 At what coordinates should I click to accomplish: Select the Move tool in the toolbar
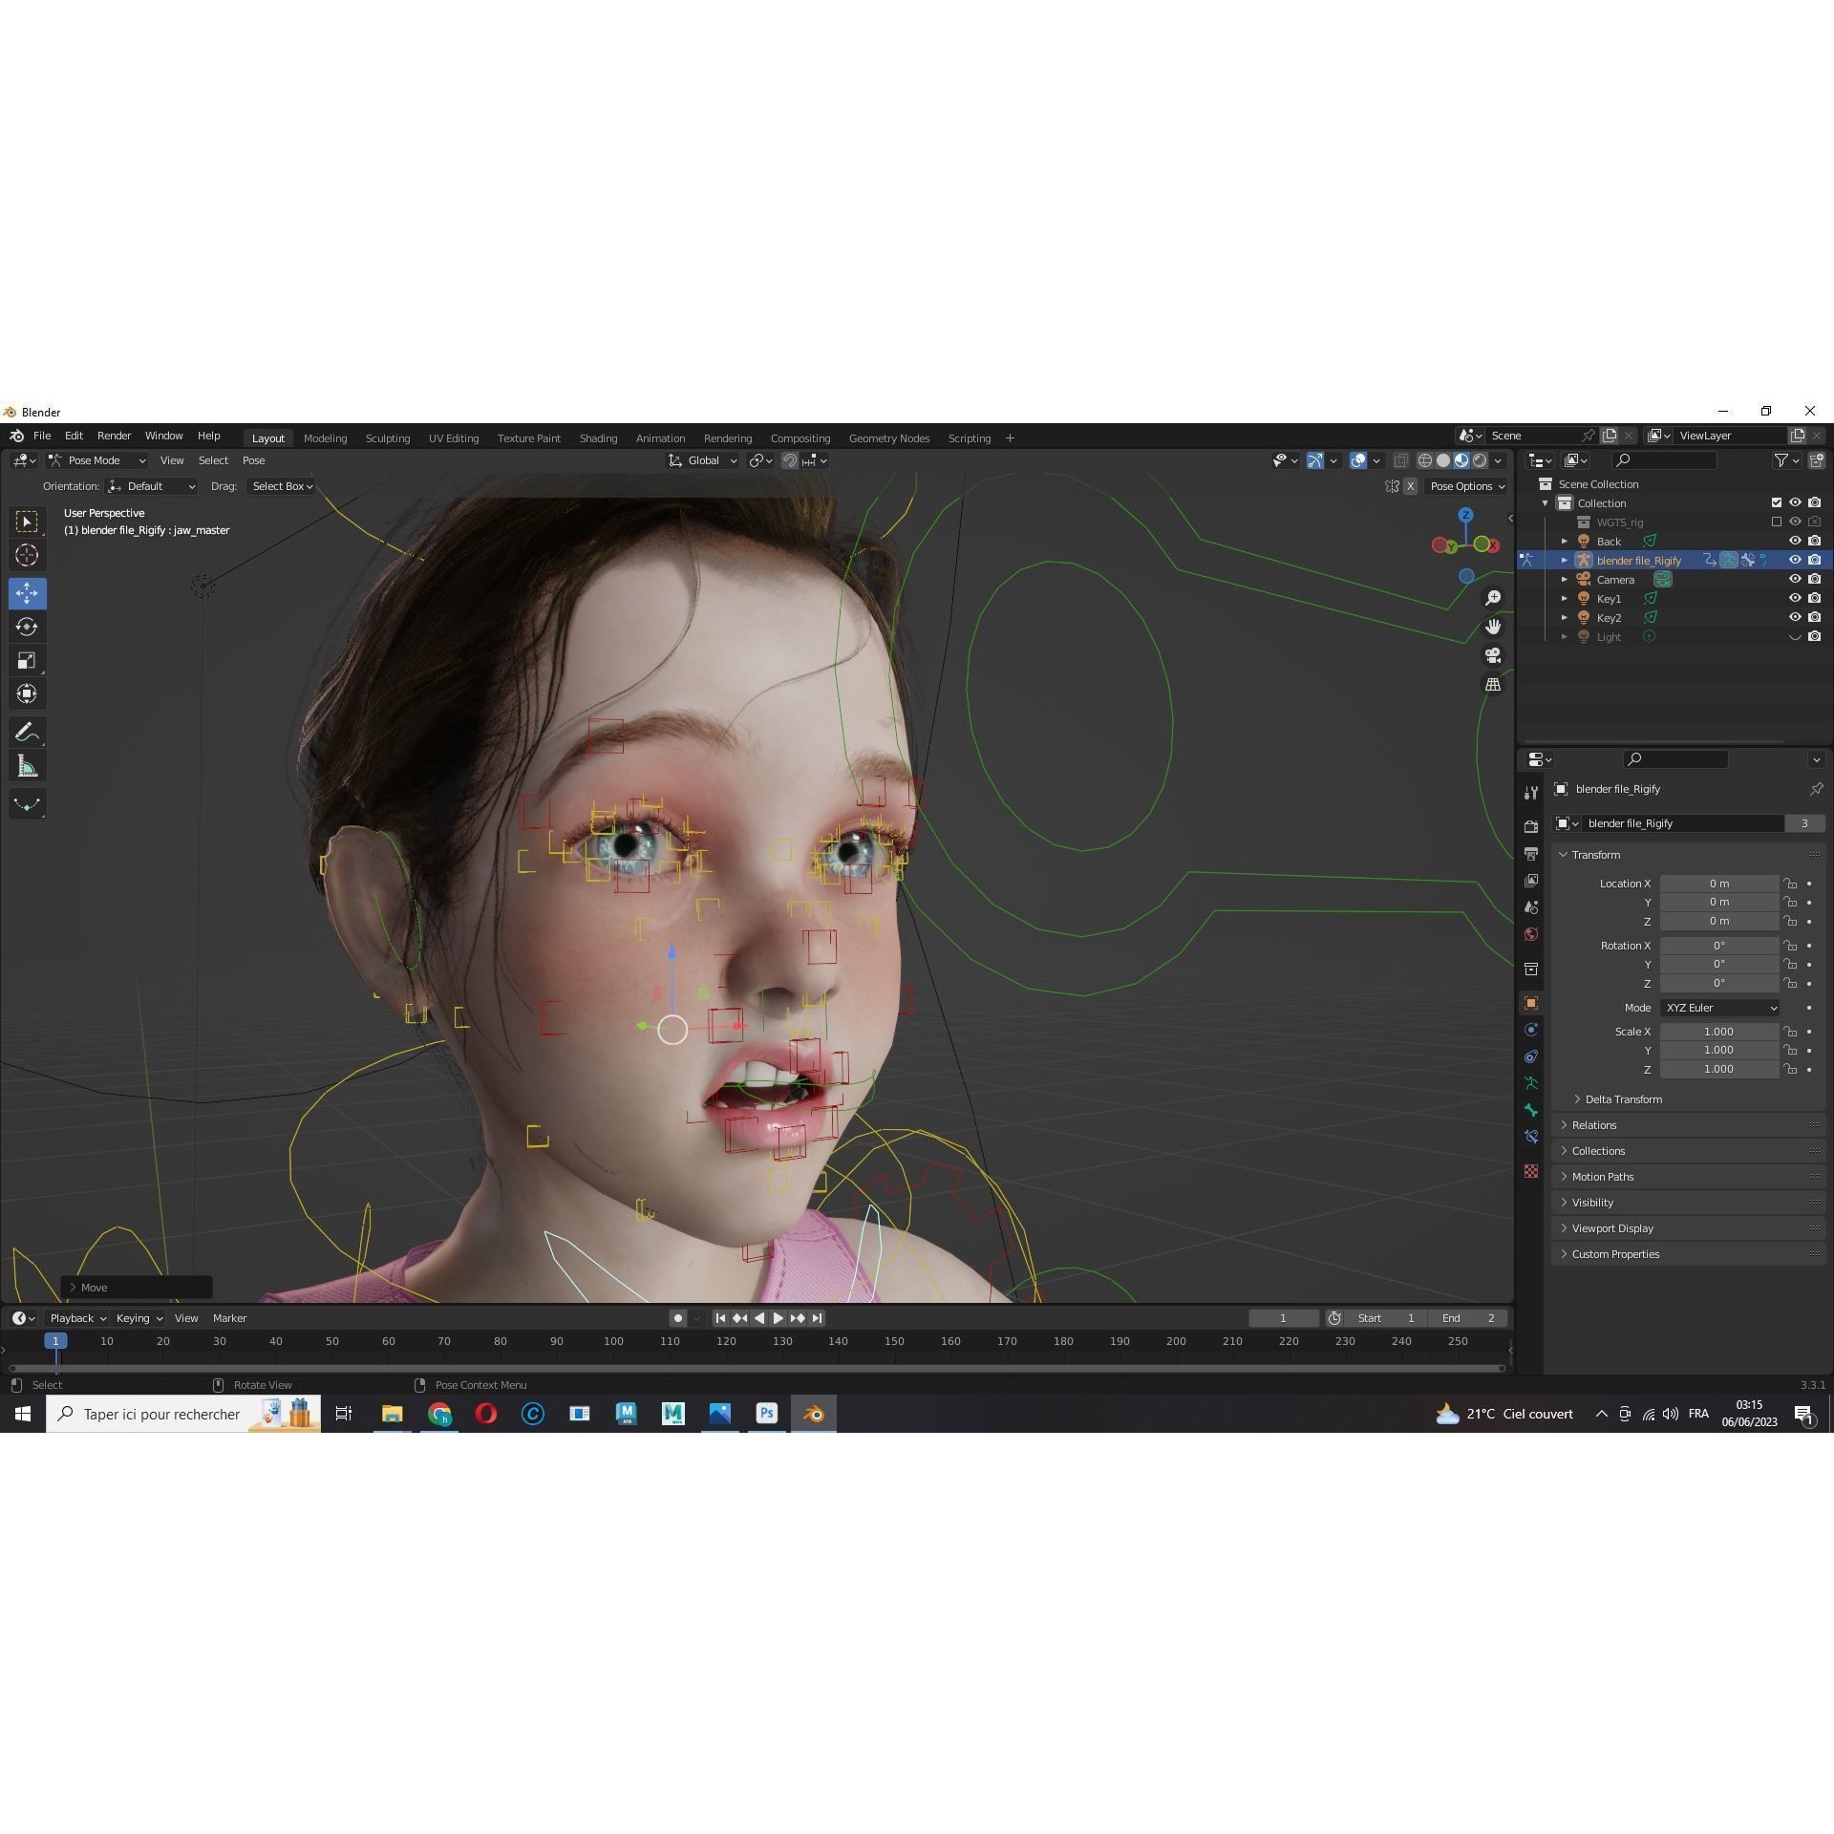(27, 592)
